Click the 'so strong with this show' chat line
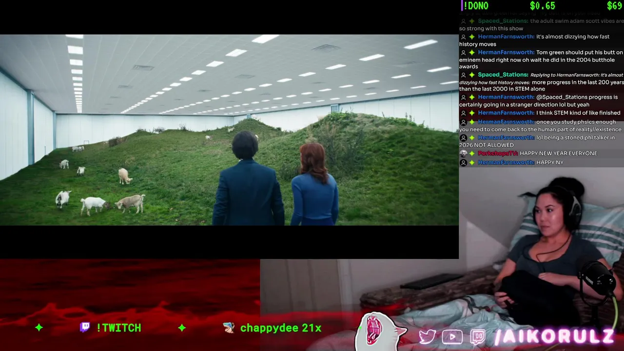 click(491, 29)
